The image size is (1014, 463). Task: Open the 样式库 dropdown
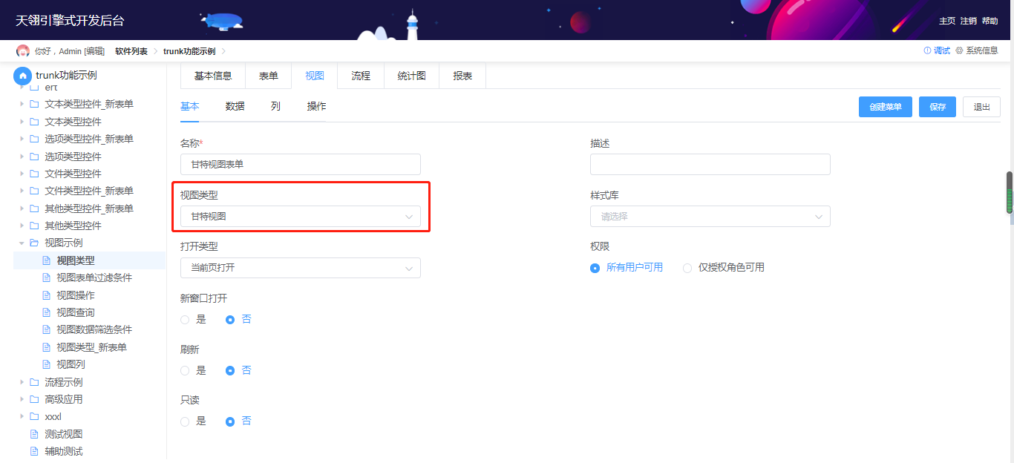pyautogui.click(x=710, y=217)
